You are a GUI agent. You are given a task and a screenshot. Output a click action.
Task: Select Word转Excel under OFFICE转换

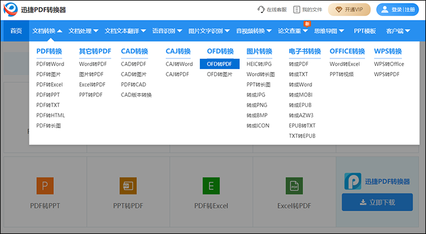coord(345,64)
